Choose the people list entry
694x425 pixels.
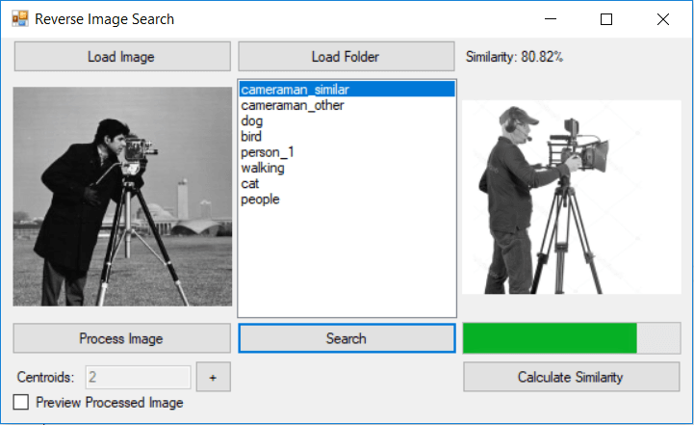click(x=260, y=199)
